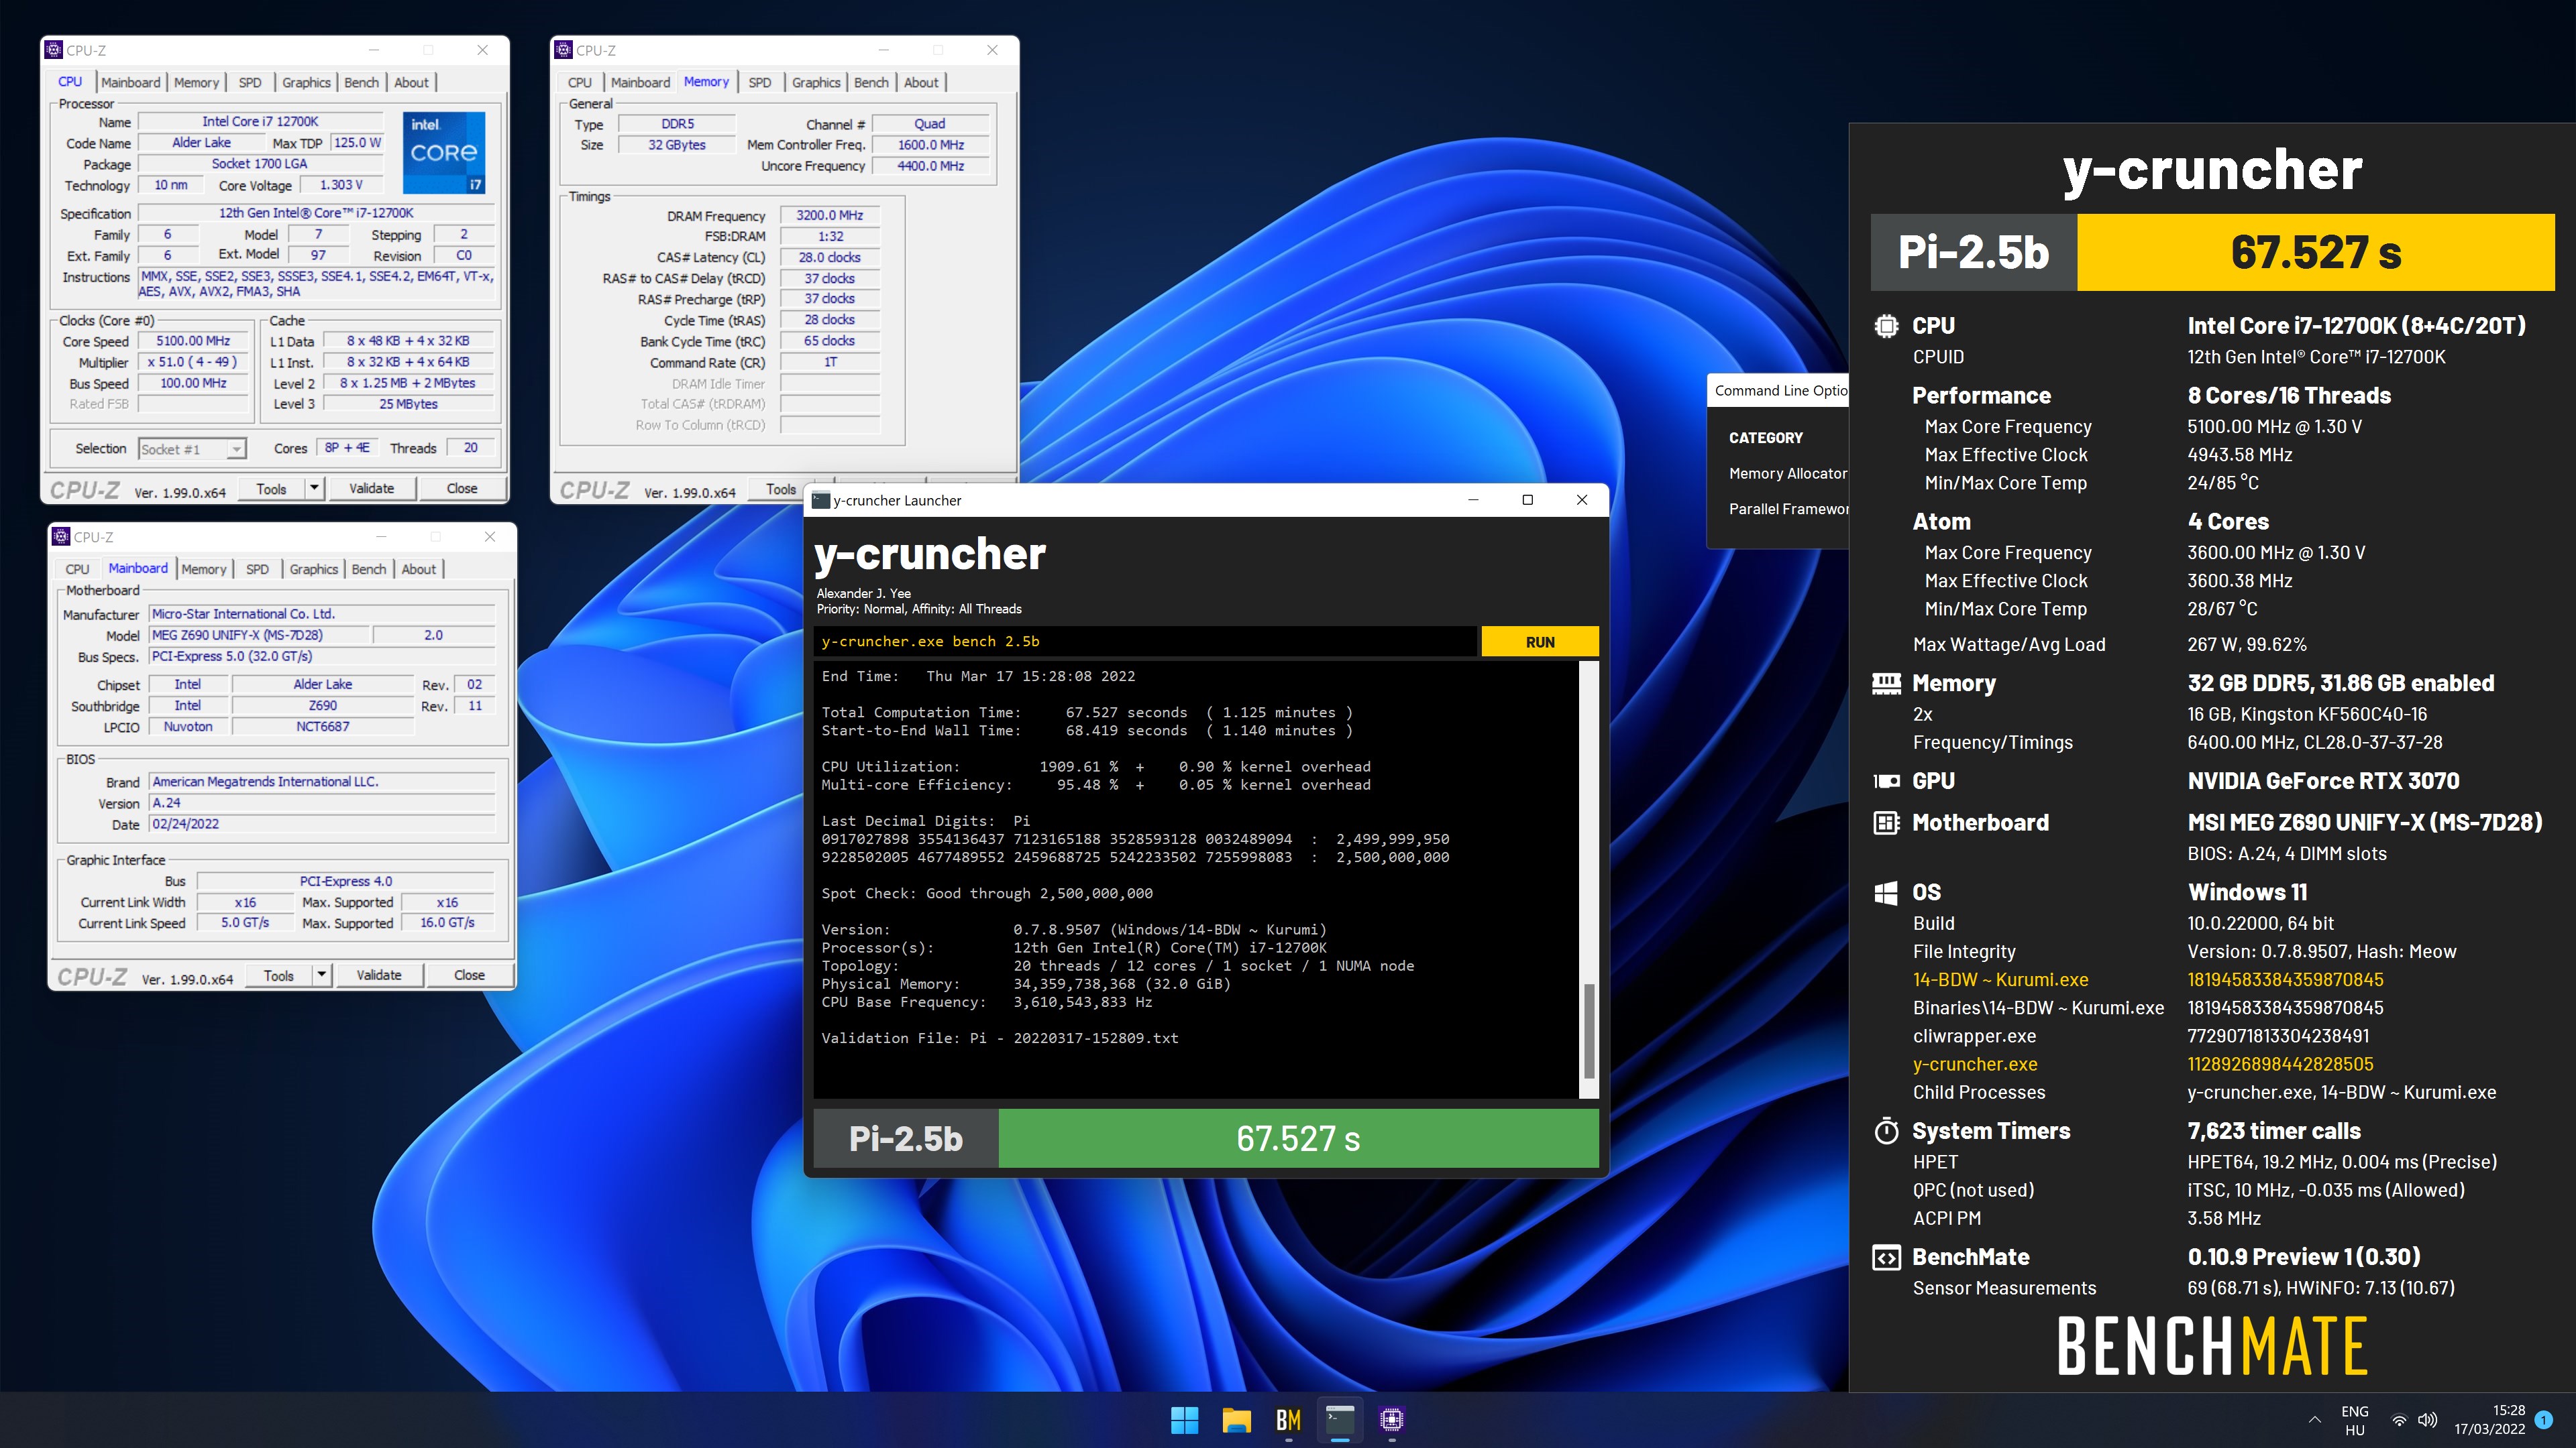The image size is (2576, 1448).
Task: Click Validation File line in console
Action: [x=1000, y=1038]
